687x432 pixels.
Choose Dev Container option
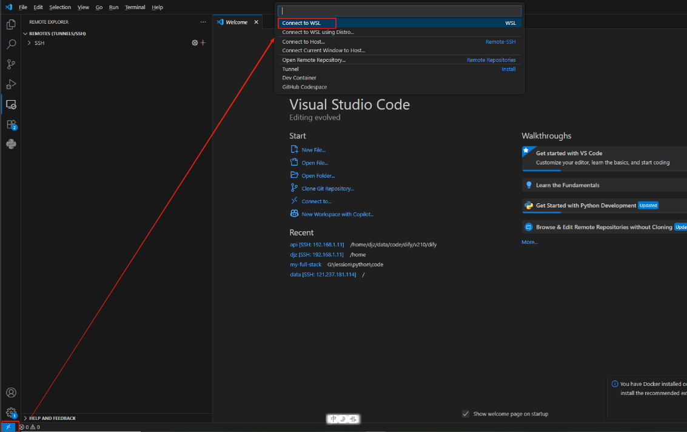tap(400, 78)
